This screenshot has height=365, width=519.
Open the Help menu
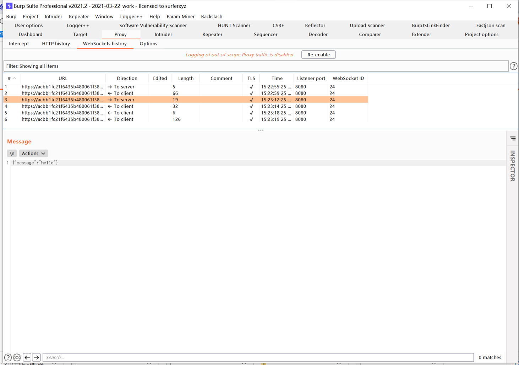(x=155, y=16)
